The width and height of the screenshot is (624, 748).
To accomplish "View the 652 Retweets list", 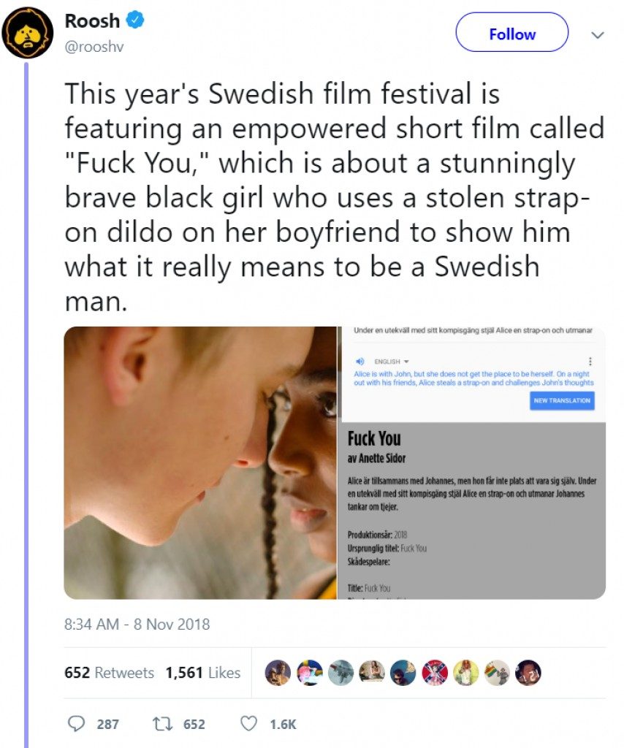I will click(x=109, y=673).
